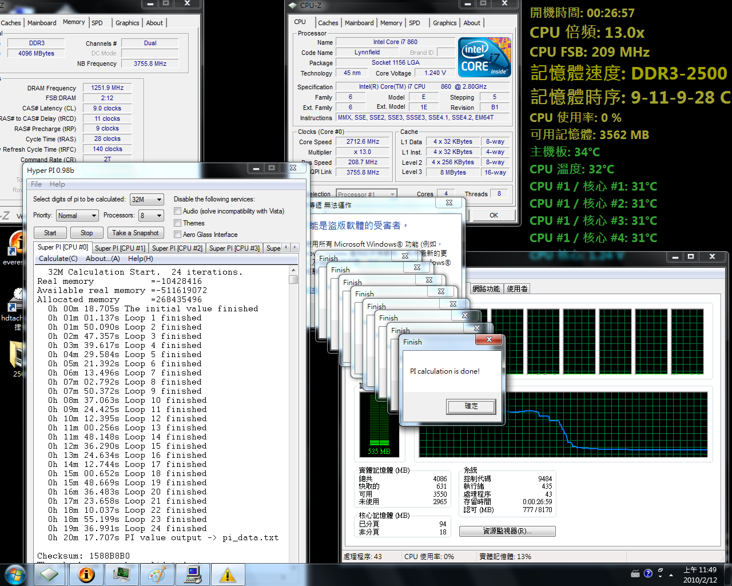Open the Paint palette taskbar icon
This screenshot has width=732, height=586.
[x=157, y=575]
